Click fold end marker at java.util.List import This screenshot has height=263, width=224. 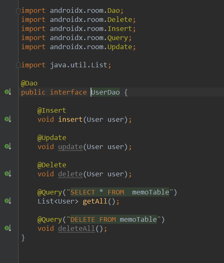pyautogui.click(x=18, y=65)
